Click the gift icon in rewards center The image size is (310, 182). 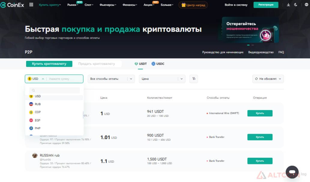point(183,5)
